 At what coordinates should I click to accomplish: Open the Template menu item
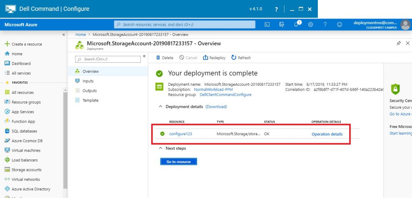pos(90,100)
